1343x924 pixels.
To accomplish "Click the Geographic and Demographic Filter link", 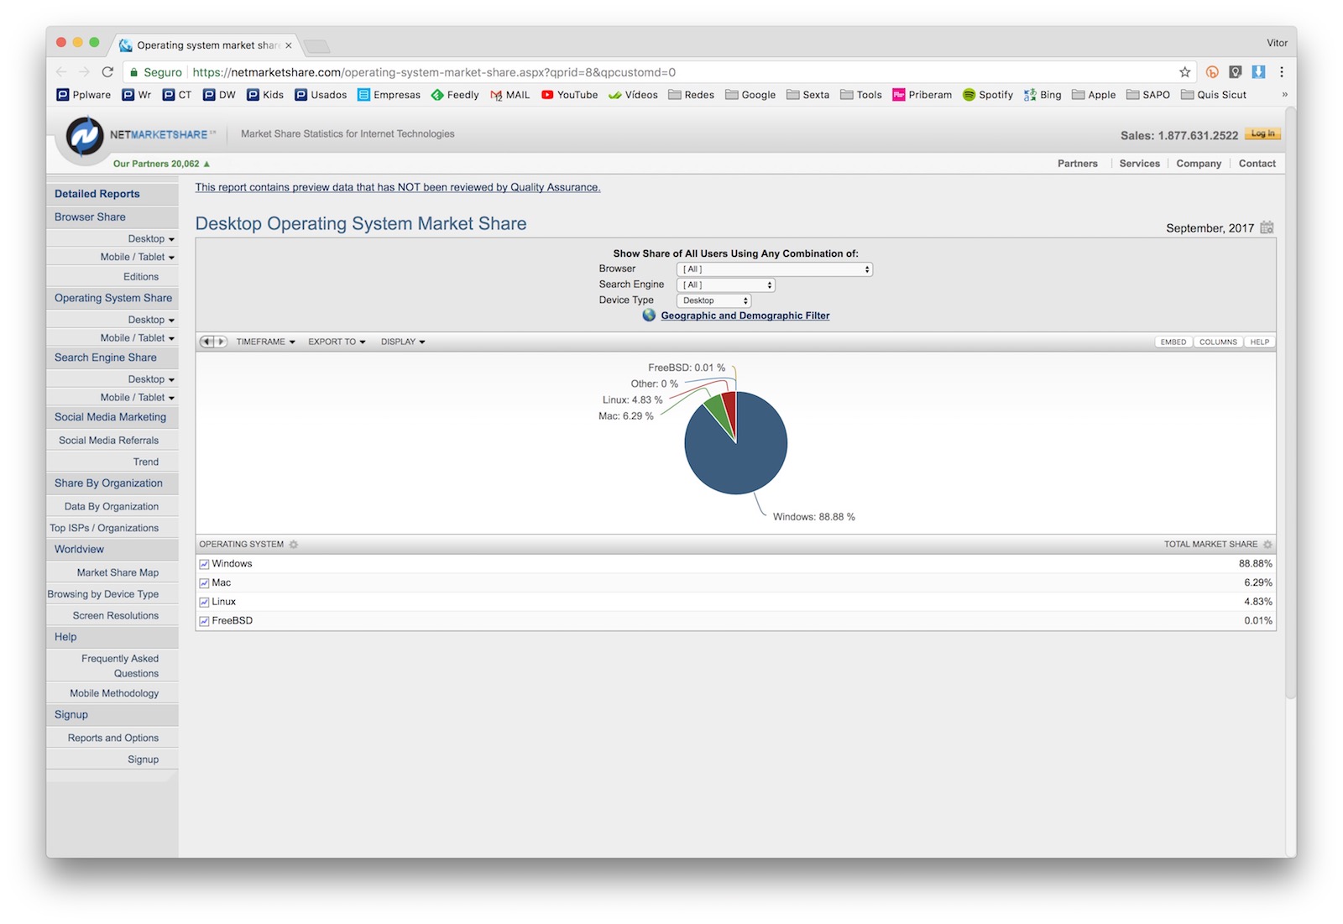I will pos(745,316).
